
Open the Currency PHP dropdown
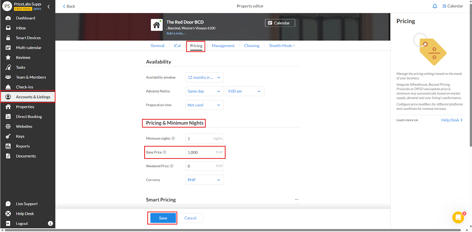pos(204,180)
